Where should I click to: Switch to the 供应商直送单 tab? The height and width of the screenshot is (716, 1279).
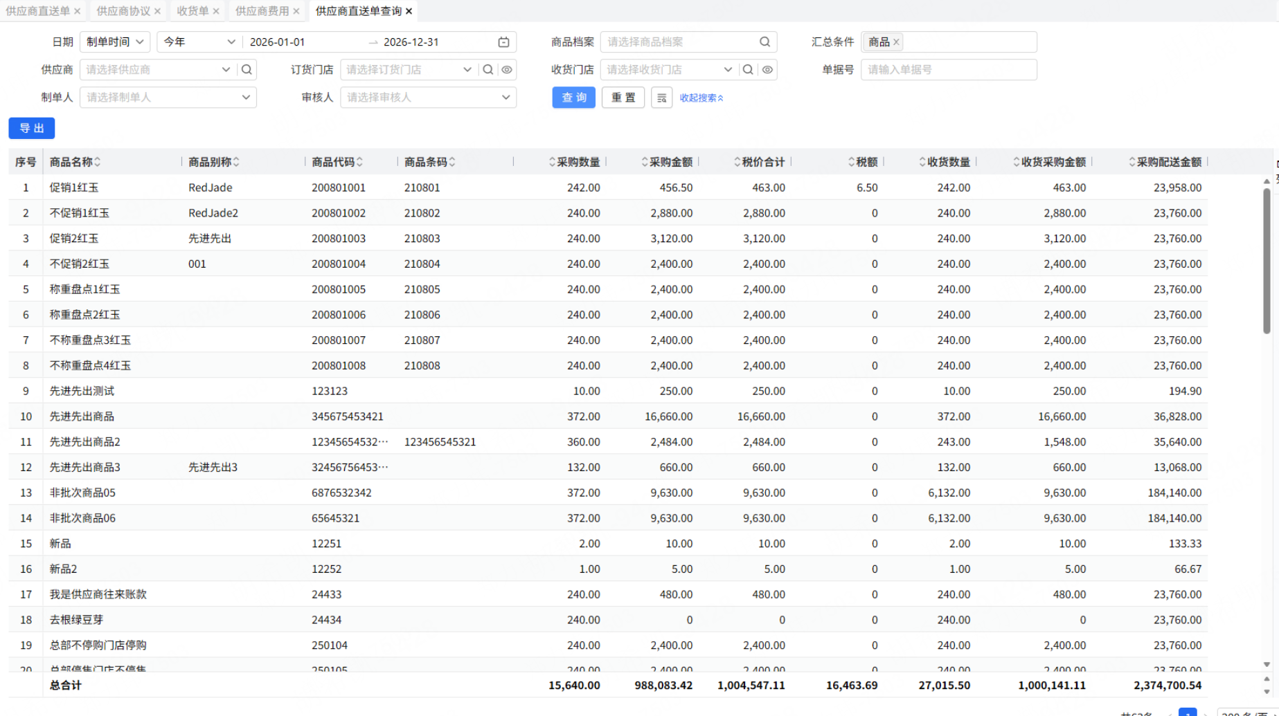(37, 11)
